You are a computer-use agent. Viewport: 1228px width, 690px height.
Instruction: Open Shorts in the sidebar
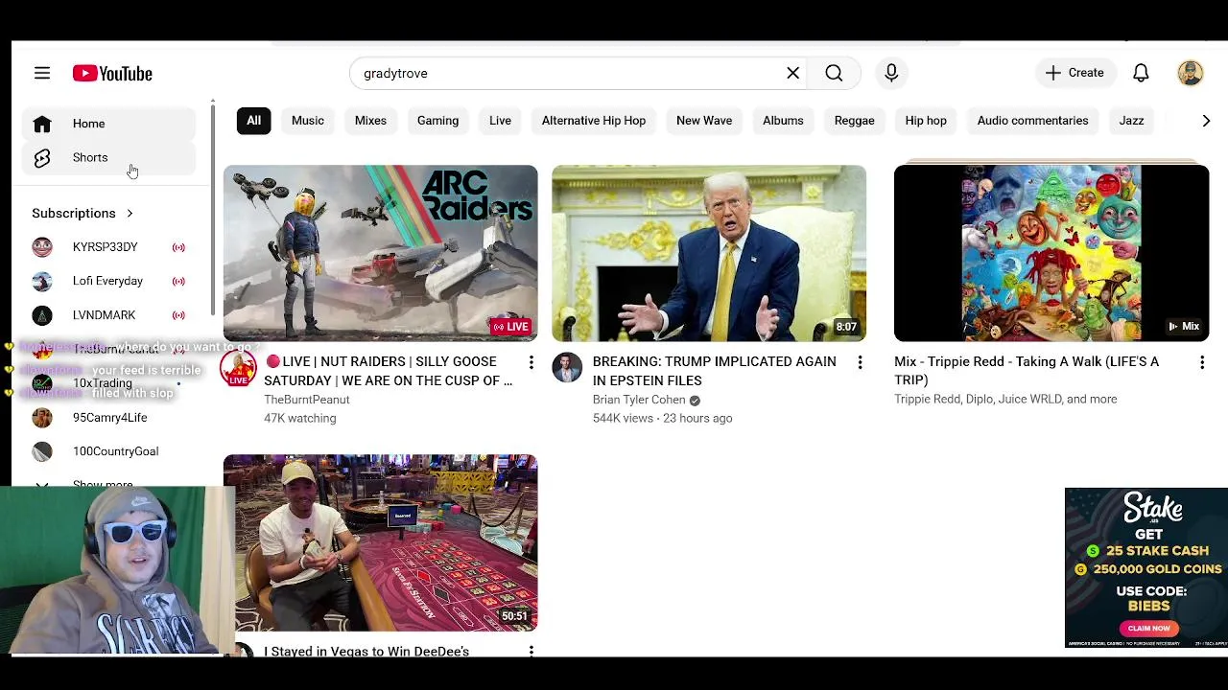click(x=108, y=158)
